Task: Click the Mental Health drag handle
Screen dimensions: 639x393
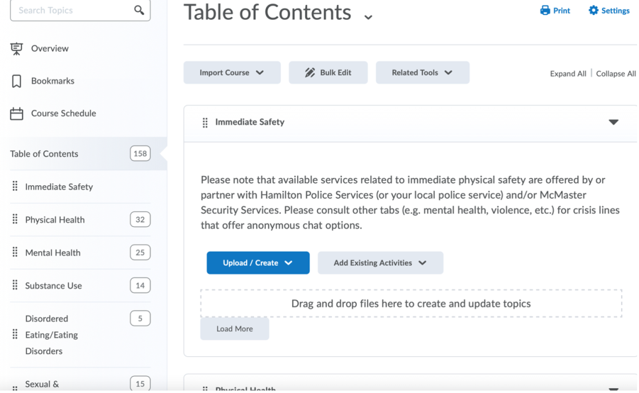Action: (x=14, y=252)
